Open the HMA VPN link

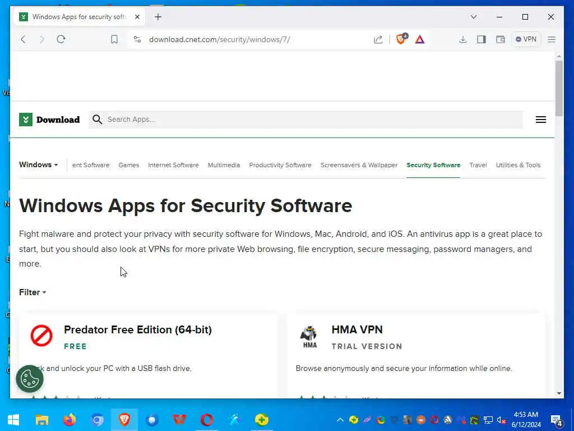coord(357,329)
